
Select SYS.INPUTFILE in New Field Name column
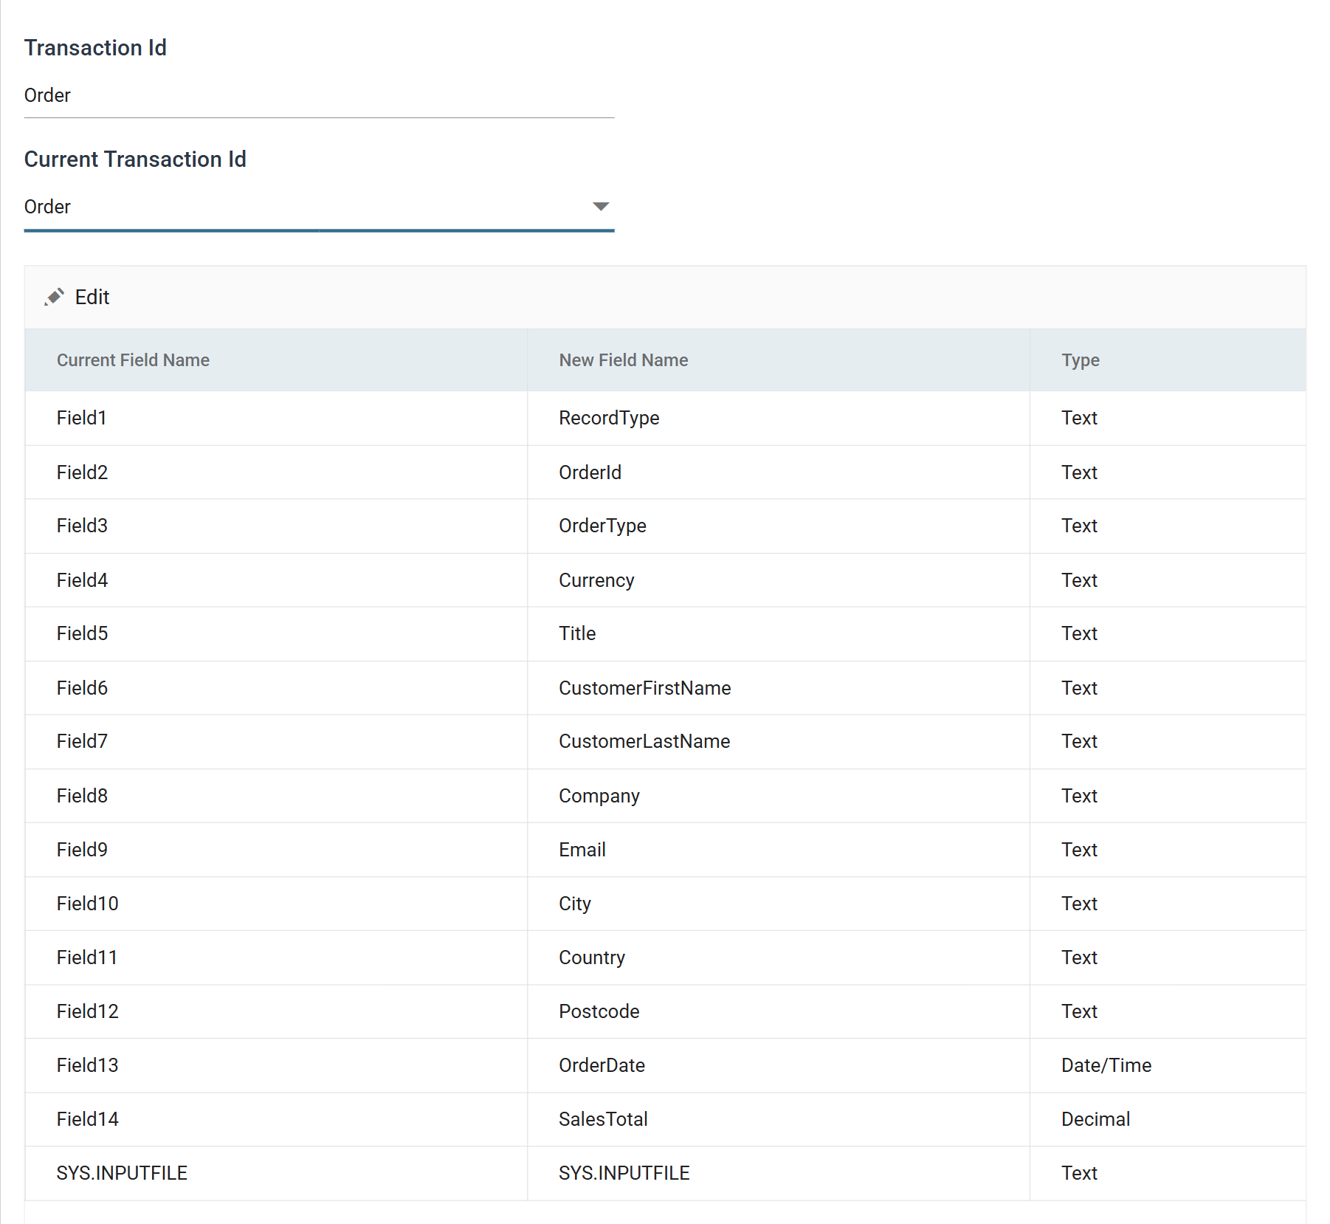point(779,1173)
